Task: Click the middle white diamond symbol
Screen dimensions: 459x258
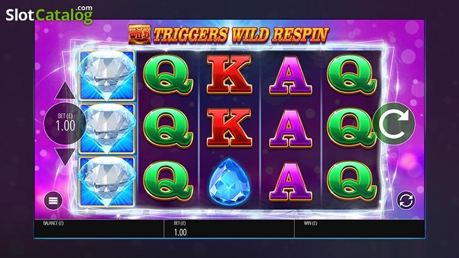Action: [107, 128]
